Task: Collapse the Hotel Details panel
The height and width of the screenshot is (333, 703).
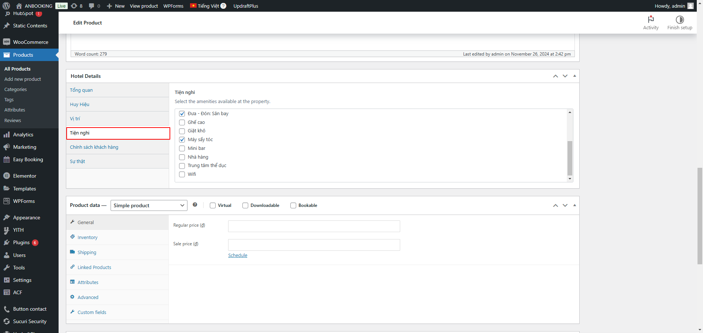Action: [x=574, y=76]
